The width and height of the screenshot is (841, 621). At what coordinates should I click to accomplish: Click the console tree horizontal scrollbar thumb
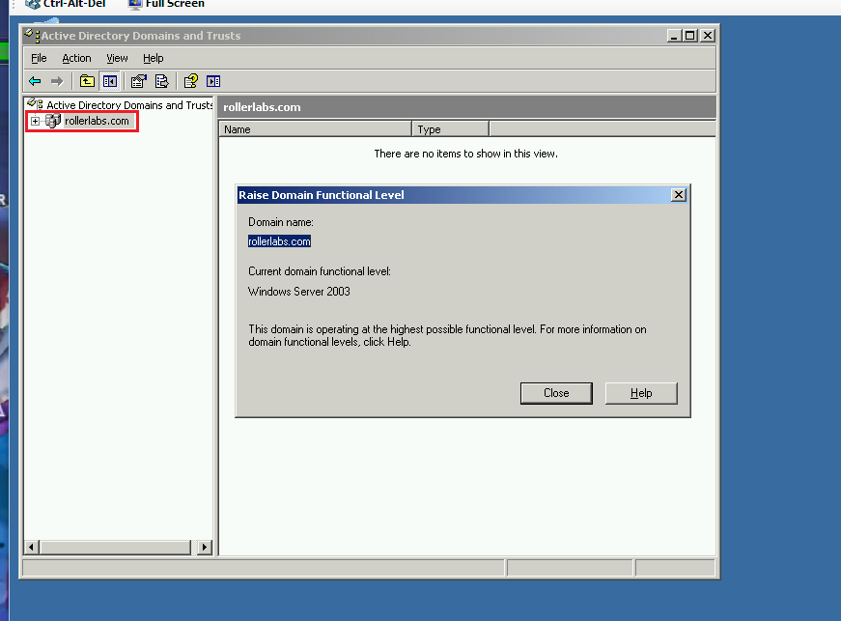pos(115,547)
